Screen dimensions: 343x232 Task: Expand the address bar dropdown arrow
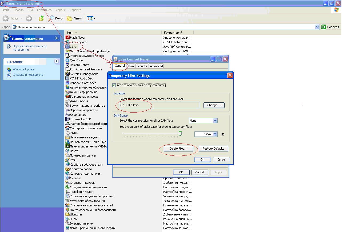pyautogui.click(x=317, y=27)
